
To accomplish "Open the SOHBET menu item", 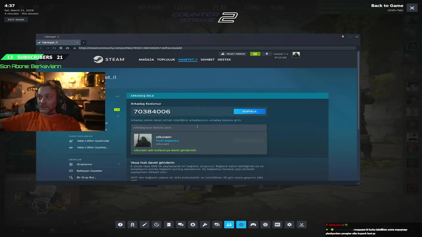I will pyautogui.click(x=207, y=60).
